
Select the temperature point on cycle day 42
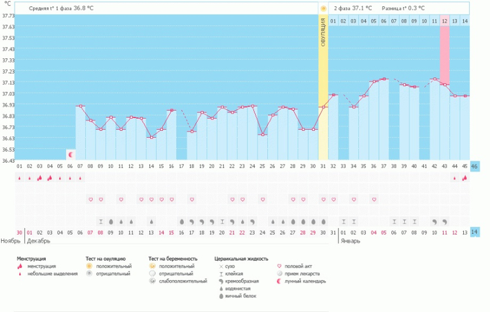pyautogui.click(x=435, y=79)
